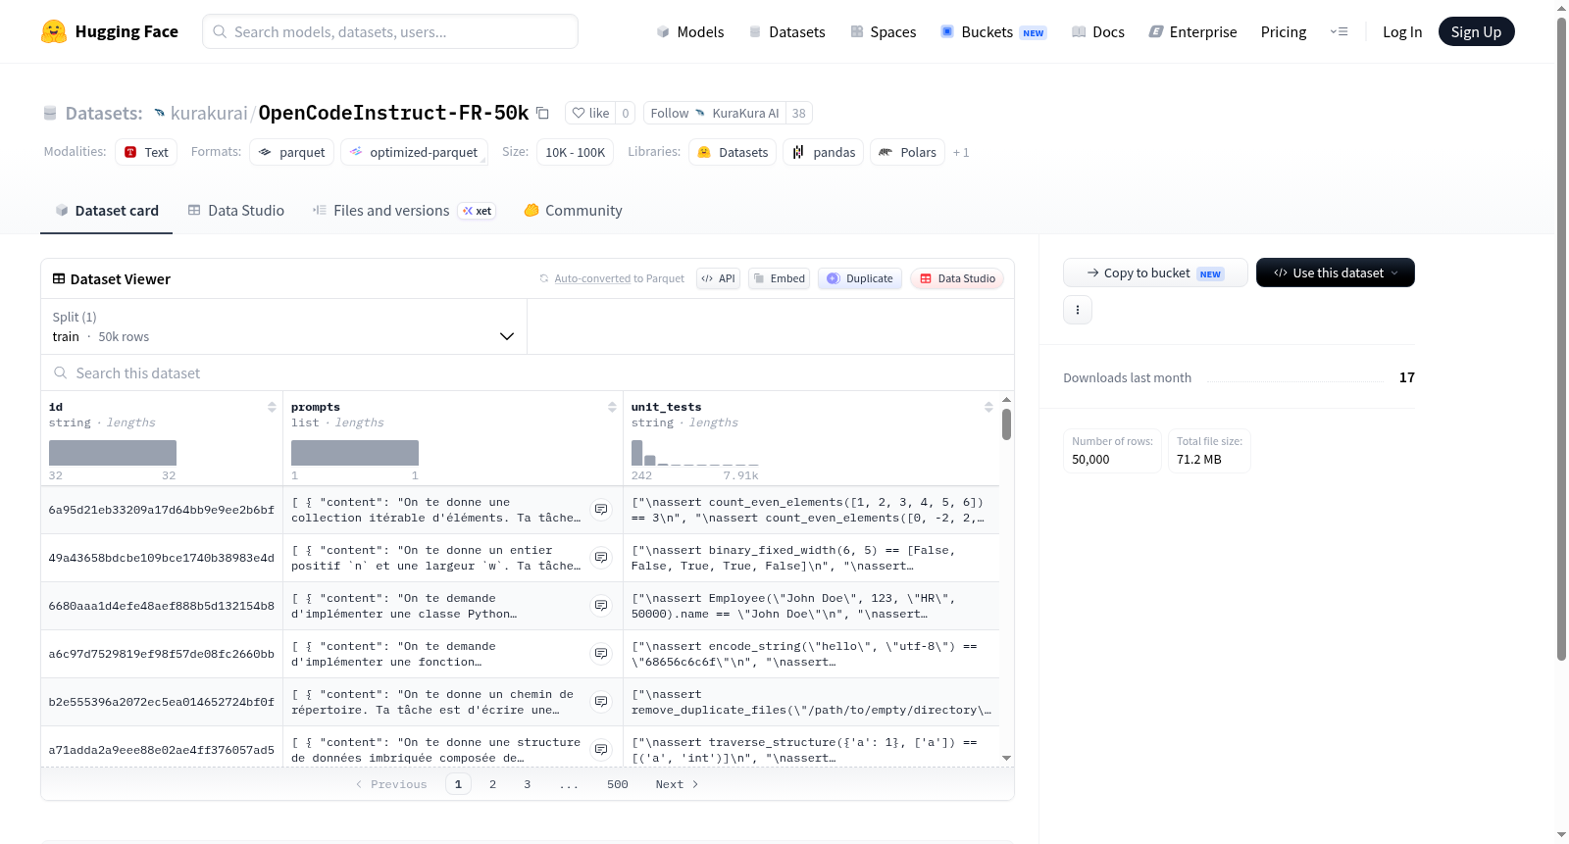The height and width of the screenshot is (844, 1569).
Task: Go to the Pricing page
Action: 1284,31
